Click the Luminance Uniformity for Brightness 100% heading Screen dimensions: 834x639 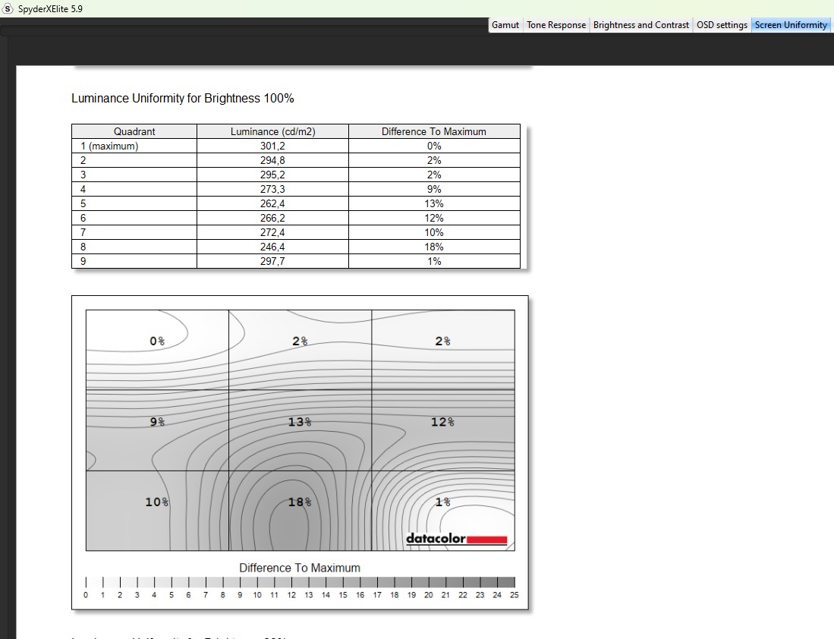point(182,99)
